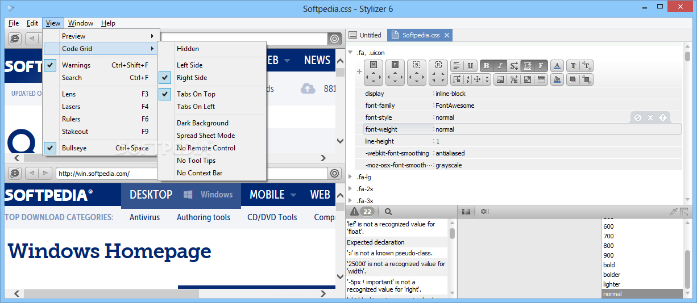This screenshot has width=697, height=303.
Task: Click Internet Explorer icon in lower preview
Action: click(15, 173)
